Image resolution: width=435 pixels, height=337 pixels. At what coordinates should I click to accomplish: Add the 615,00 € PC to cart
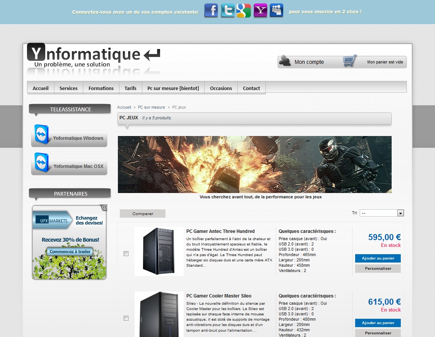click(x=378, y=323)
